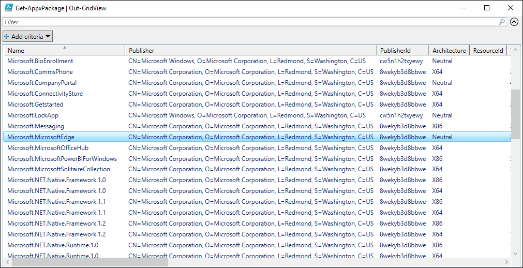Click the blue plus icon beside Add criteria
The height and width of the screenshot is (268, 523).
7,37
